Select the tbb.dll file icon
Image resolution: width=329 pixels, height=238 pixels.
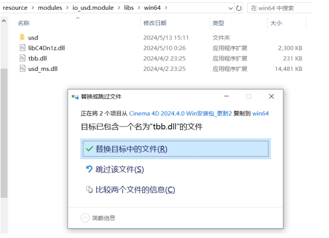click(23, 58)
